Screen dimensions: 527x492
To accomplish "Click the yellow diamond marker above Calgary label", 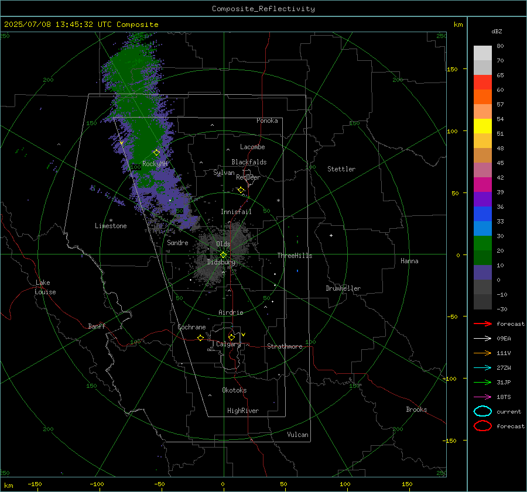I will click(x=231, y=337).
